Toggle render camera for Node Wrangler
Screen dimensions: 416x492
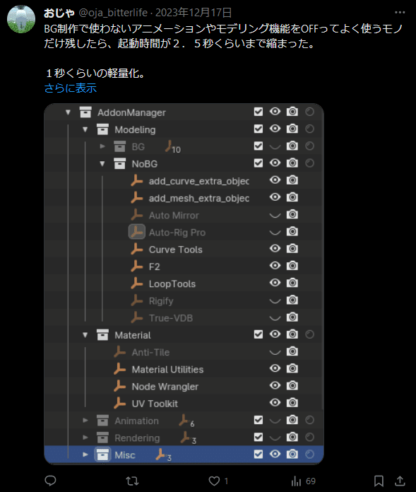[292, 386]
